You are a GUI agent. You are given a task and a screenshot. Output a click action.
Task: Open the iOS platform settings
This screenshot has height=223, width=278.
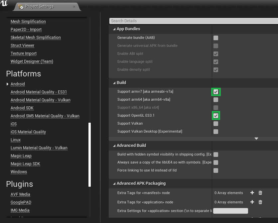[14, 124]
